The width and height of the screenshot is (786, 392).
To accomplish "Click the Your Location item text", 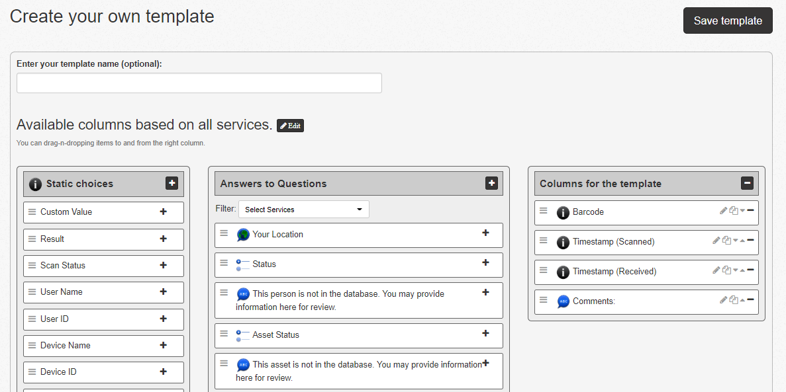I will 277,234.
